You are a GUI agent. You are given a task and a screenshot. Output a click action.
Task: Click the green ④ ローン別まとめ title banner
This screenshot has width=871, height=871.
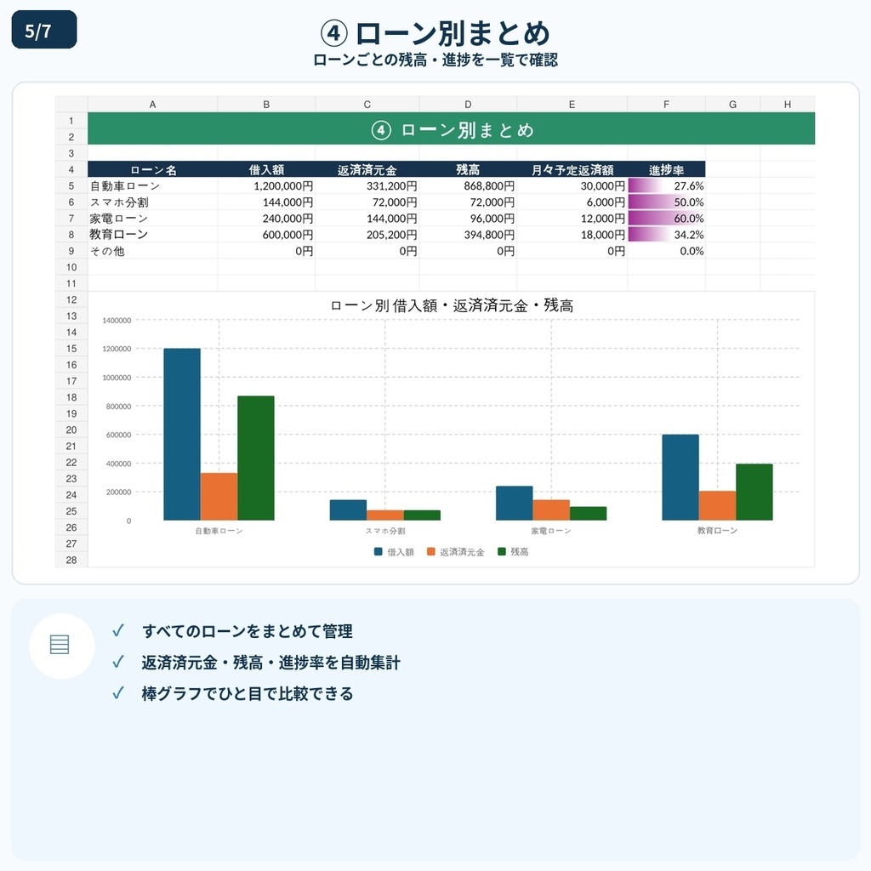click(x=451, y=129)
